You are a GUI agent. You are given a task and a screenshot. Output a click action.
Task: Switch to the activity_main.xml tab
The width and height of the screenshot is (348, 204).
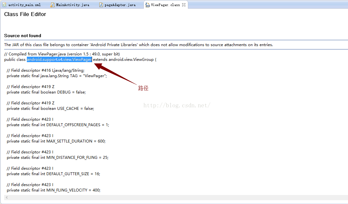(x=22, y=5)
